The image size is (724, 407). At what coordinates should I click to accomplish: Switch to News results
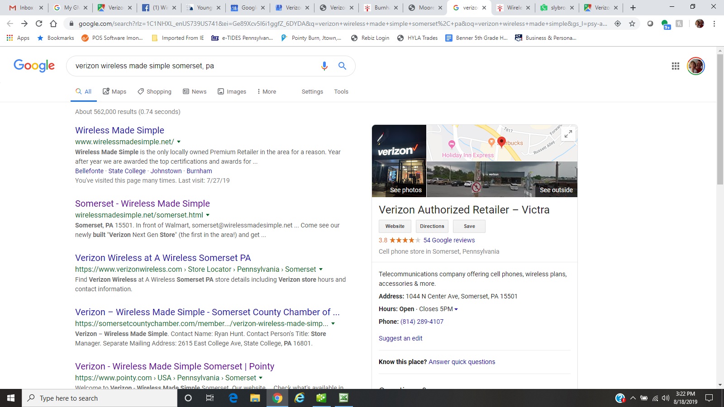[x=195, y=91]
